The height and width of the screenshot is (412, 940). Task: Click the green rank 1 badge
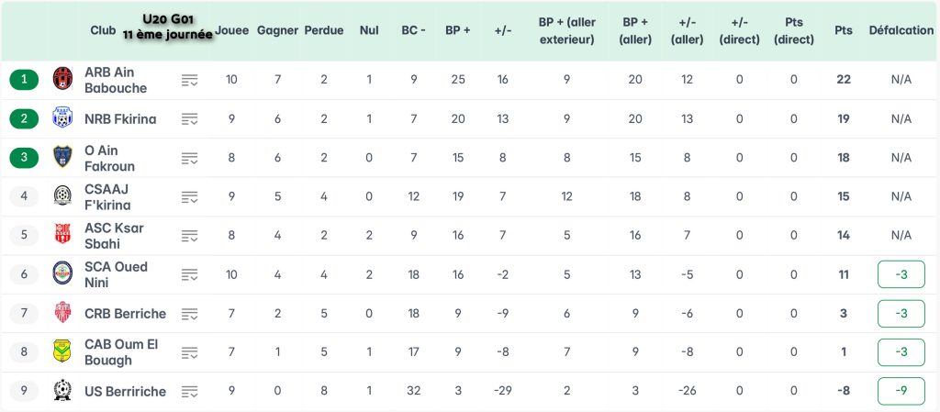click(25, 79)
